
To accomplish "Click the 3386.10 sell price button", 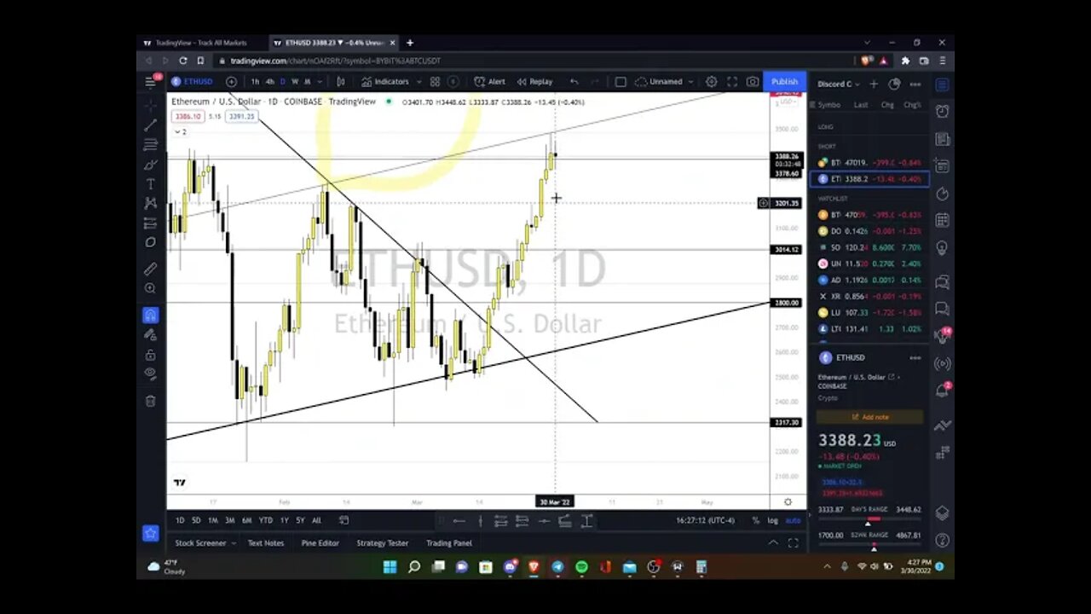I will [x=188, y=116].
